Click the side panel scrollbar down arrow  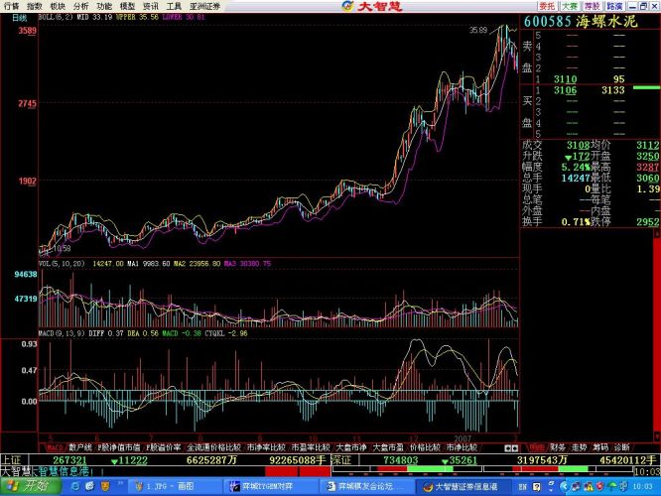tap(657, 436)
